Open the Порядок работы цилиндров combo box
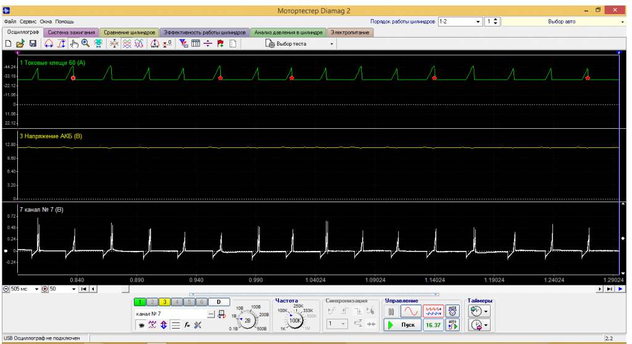The image size is (632, 344). tap(459, 22)
